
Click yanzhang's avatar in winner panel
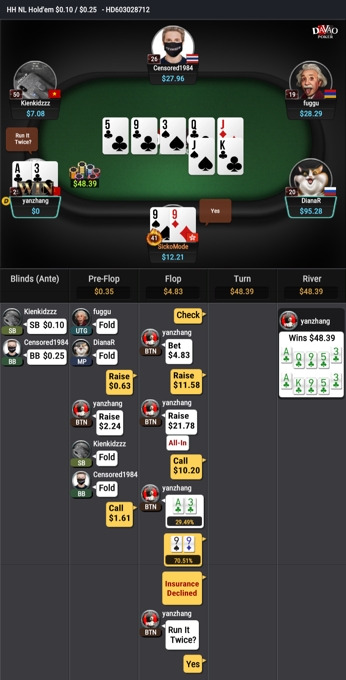tap(288, 321)
